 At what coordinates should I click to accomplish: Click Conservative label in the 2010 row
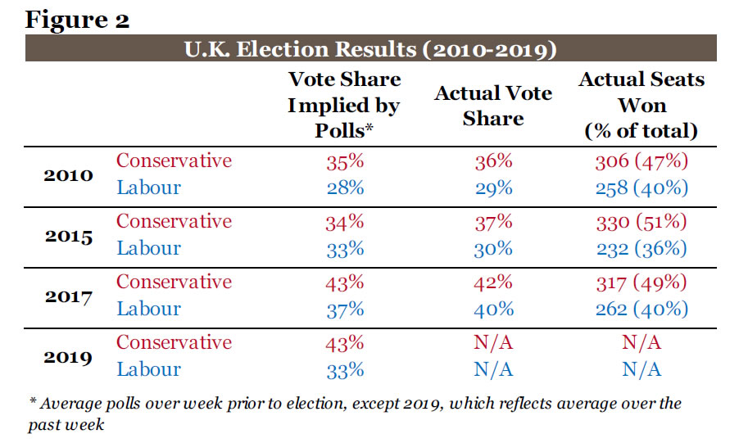tap(174, 160)
